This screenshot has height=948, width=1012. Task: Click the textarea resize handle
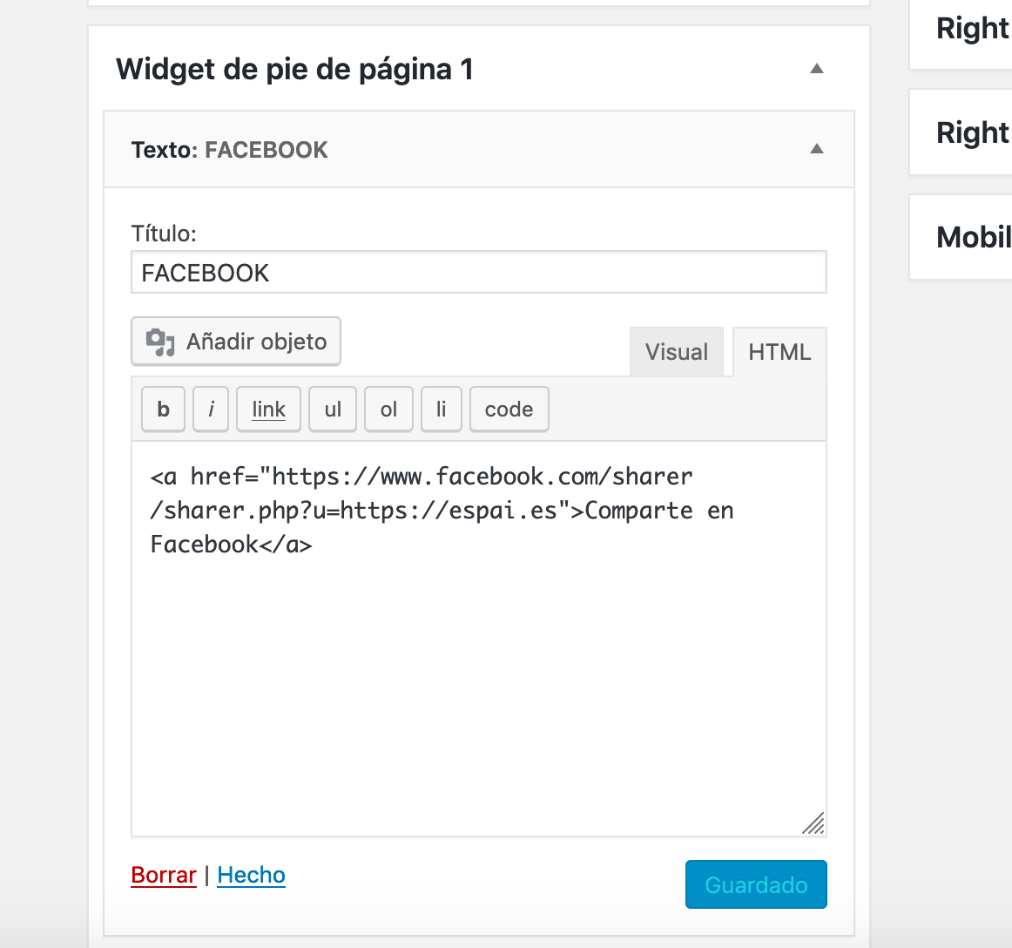813,823
